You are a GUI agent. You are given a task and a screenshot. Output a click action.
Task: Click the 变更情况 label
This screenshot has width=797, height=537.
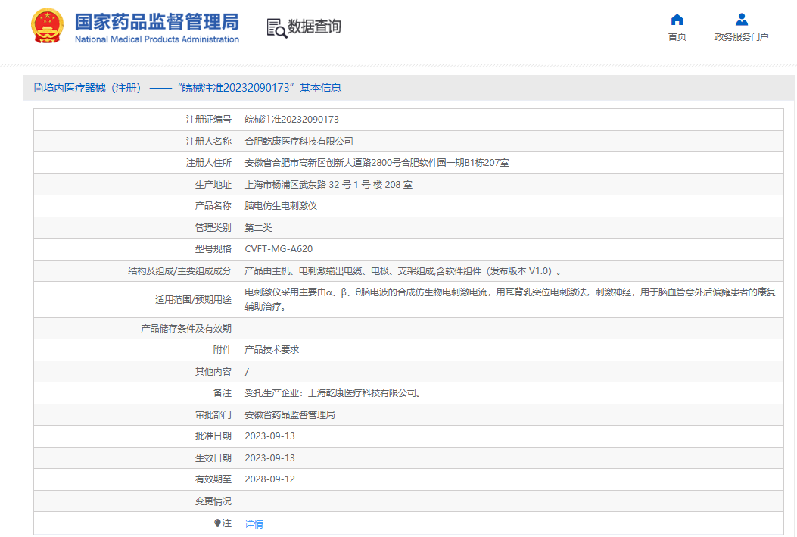(x=213, y=501)
